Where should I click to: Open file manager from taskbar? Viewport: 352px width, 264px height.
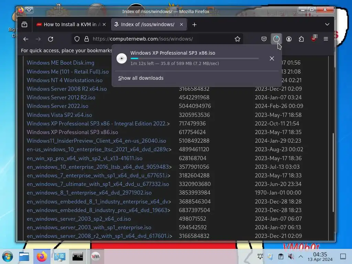pyautogui.click(x=24, y=256)
